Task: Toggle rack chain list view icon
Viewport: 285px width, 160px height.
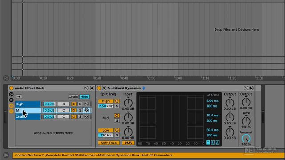Action: [11, 106]
